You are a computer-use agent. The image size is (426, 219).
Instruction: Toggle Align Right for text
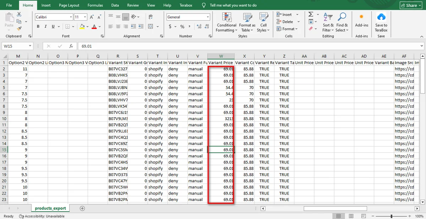[x=125, y=27]
